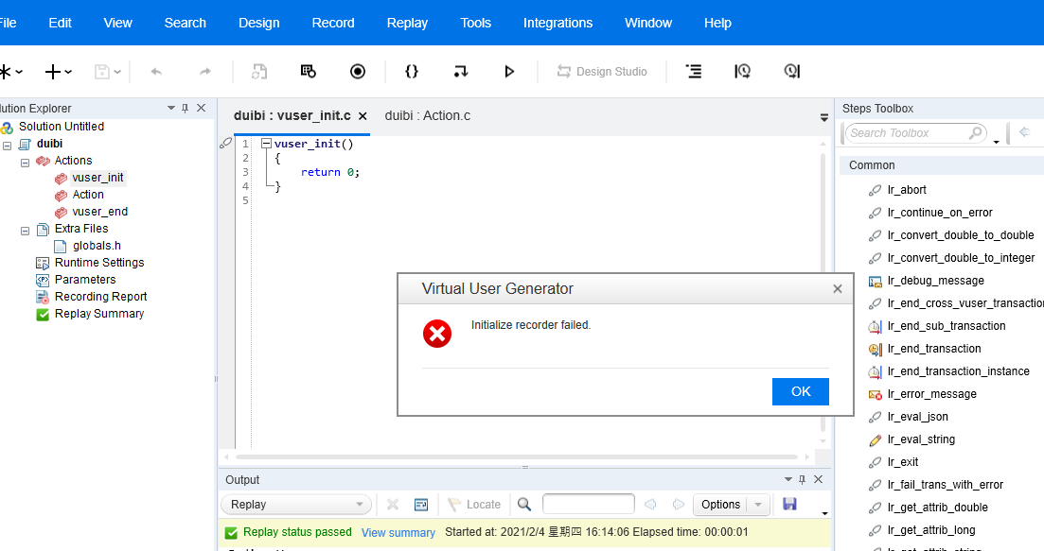Open the View menu
The width and height of the screenshot is (1044, 551).
pyautogui.click(x=118, y=23)
